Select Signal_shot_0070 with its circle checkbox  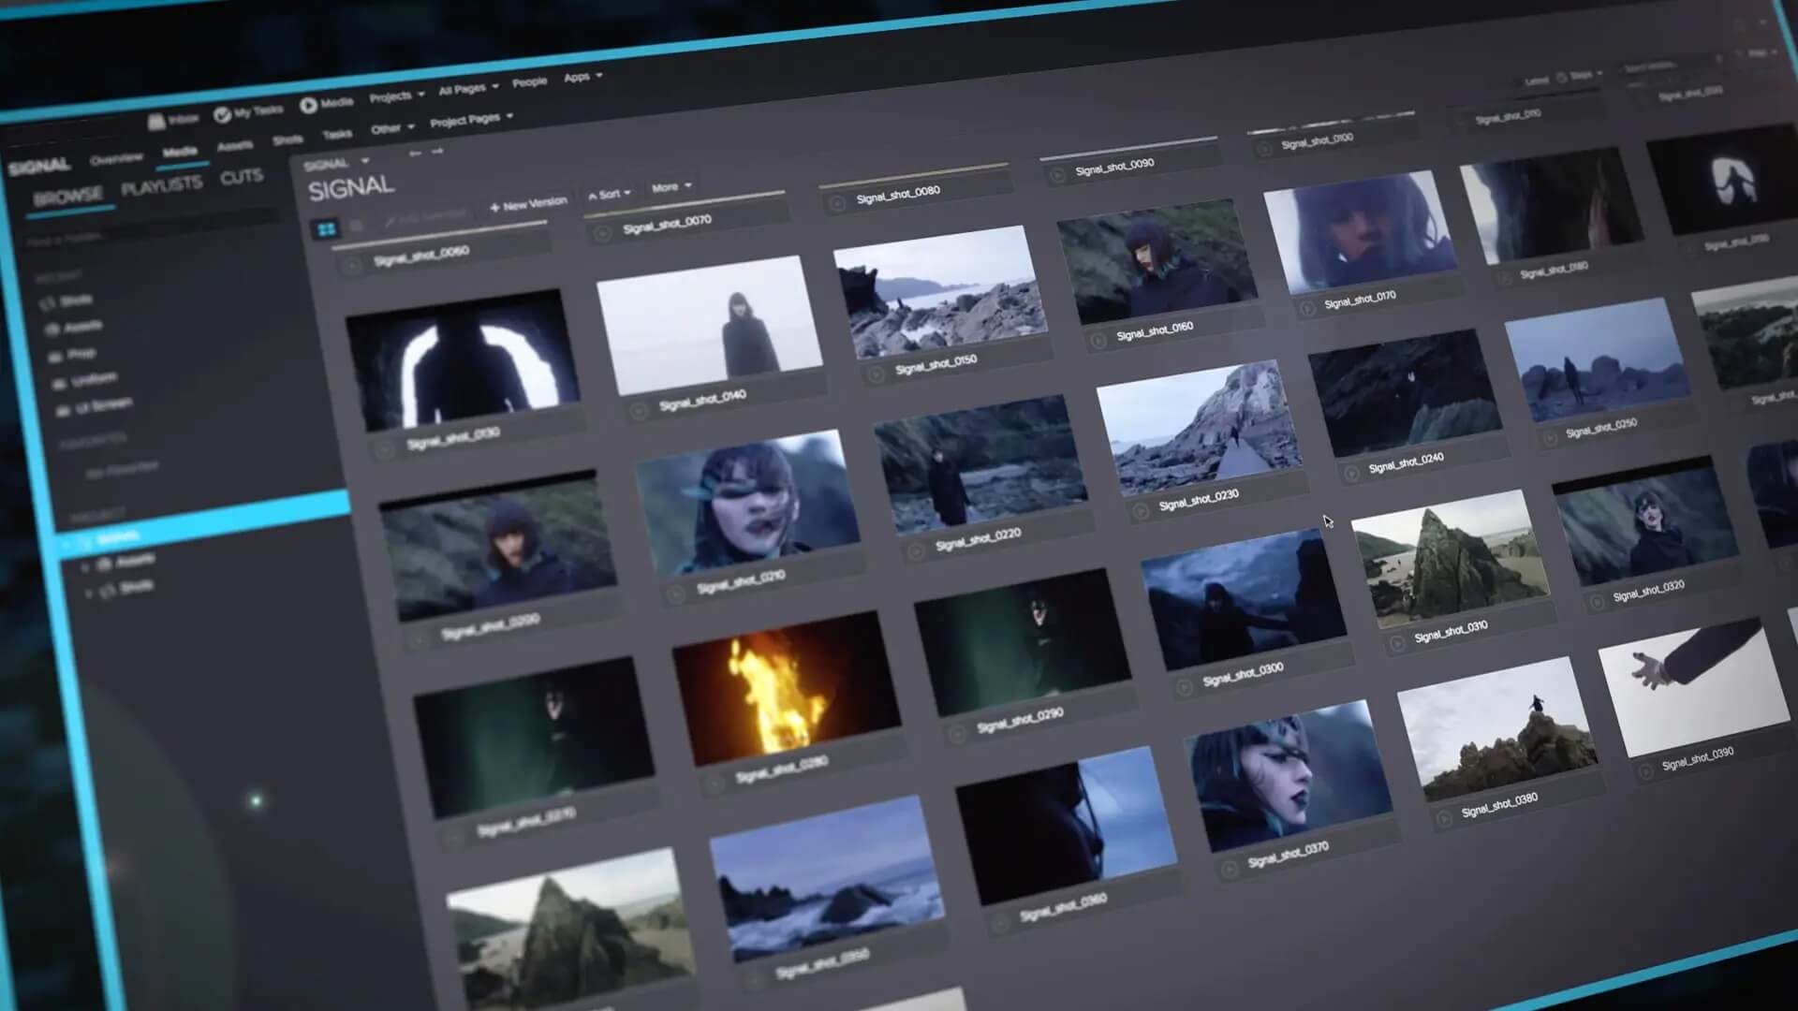pyautogui.click(x=602, y=233)
